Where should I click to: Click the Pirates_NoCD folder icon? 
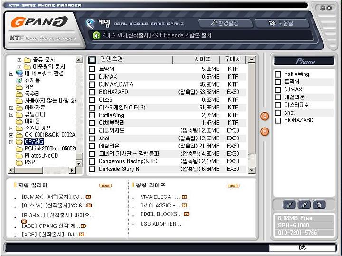[19, 156]
